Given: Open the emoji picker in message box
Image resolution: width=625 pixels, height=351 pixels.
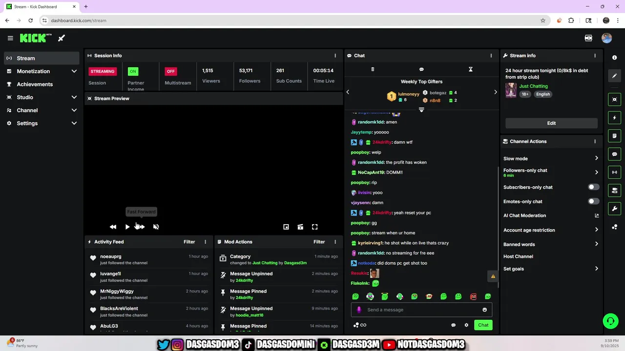Looking at the screenshot, I should click(484, 310).
